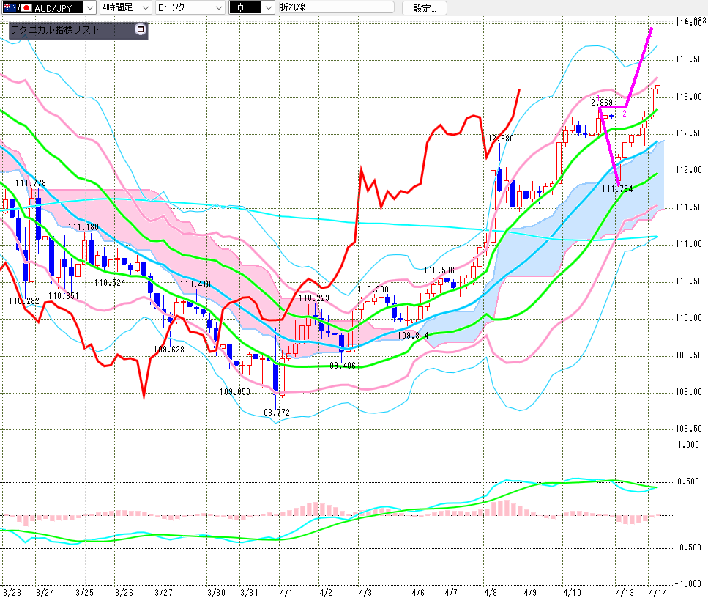
Task: Click the 109.050 price label
Action: coord(234,392)
